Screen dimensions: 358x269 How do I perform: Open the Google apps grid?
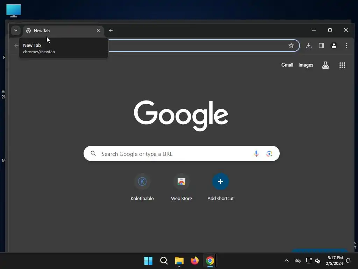[342, 65]
